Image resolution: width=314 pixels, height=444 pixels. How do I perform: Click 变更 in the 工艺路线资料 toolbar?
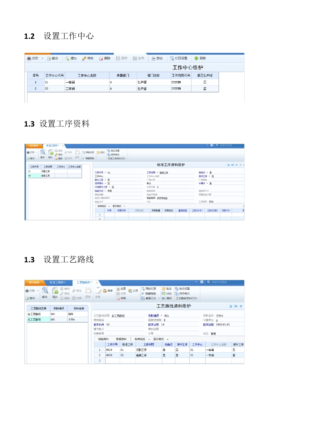[121, 288]
